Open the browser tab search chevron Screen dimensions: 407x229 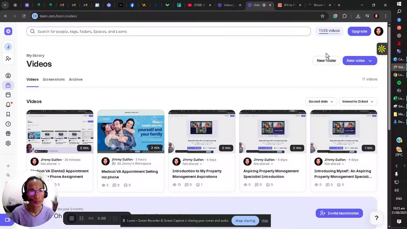[x=5, y=5]
